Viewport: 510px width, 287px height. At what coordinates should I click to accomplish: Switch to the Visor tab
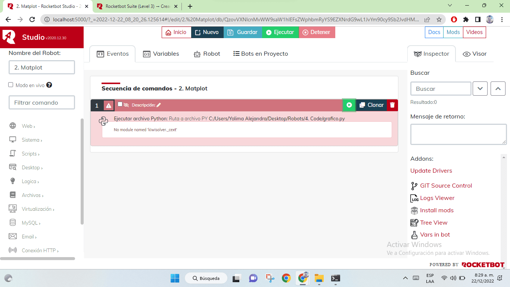click(475, 54)
